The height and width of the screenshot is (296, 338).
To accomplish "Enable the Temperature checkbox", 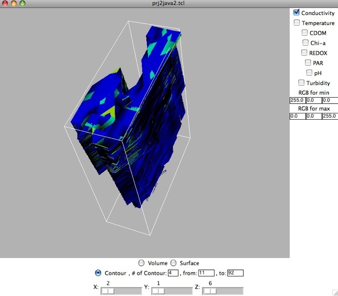I will pyautogui.click(x=297, y=23).
